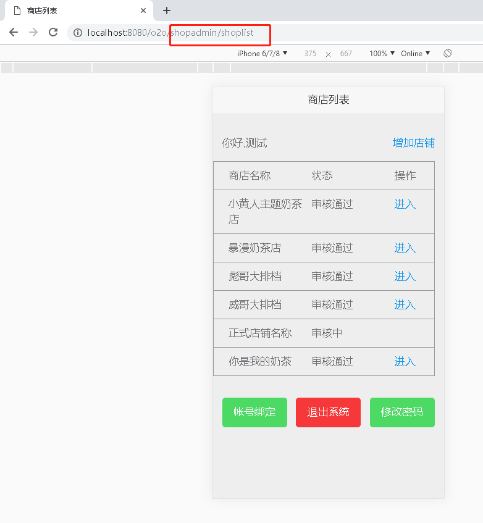Viewport: 483px width, 523px height.
Task: Rotate the device with the rotate icon
Action: tap(448, 53)
